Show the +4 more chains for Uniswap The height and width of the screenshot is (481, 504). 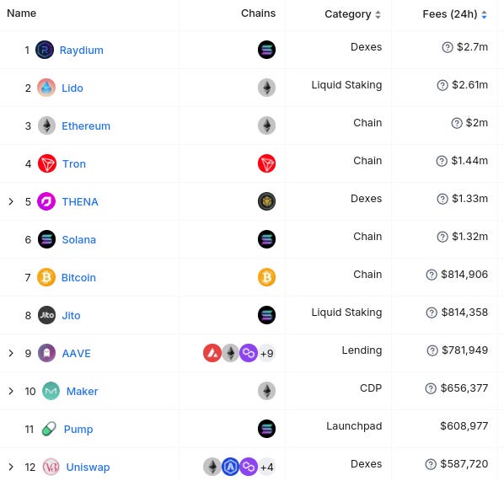(x=267, y=468)
